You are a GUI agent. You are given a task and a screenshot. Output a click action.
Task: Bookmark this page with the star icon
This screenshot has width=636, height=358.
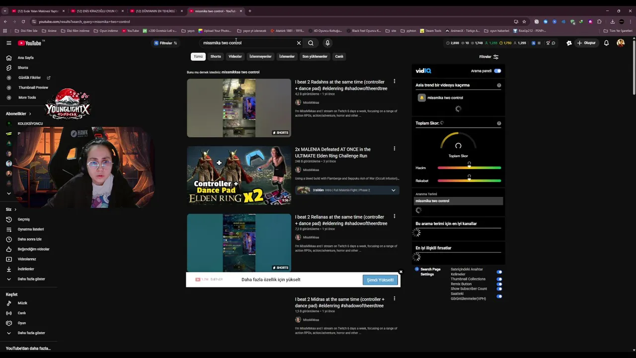click(x=524, y=21)
